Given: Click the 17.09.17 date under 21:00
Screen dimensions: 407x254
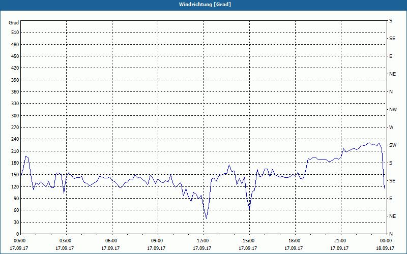Looking at the screenshot, I should pyautogui.click(x=339, y=248).
